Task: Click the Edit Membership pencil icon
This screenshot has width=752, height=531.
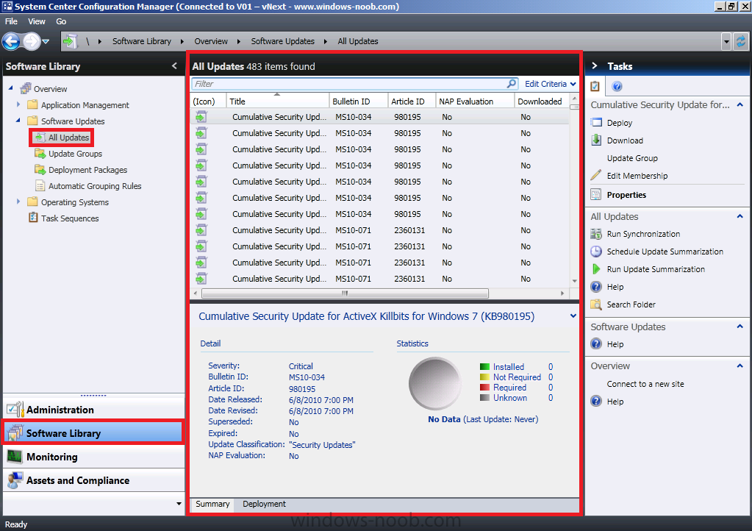Action: click(596, 176)
